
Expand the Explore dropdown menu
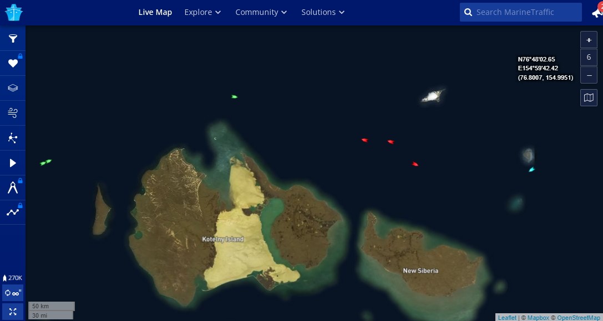tap(202, 12)
